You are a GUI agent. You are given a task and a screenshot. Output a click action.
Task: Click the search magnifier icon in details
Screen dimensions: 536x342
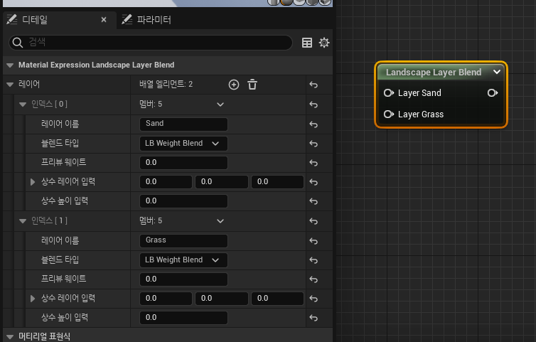(x=18, y=43)
